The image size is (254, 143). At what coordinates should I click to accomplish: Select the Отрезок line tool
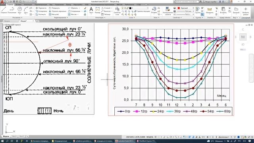point(4,10)
